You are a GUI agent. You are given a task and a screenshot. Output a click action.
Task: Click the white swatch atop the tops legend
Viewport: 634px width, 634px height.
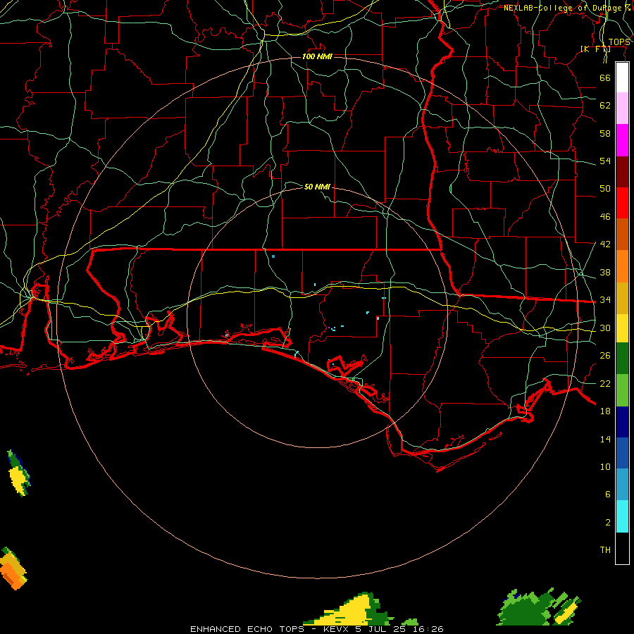(x=622, y=77)
